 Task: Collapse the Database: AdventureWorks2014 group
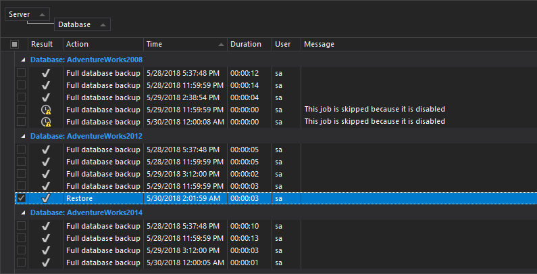(x=24, y=212)
